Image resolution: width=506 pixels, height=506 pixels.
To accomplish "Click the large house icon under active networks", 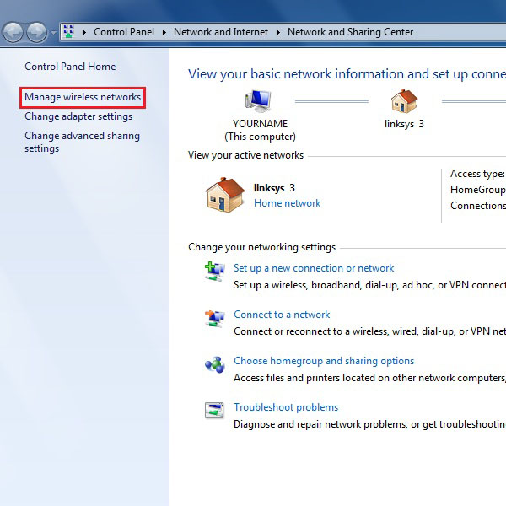I will coord(225,195).
